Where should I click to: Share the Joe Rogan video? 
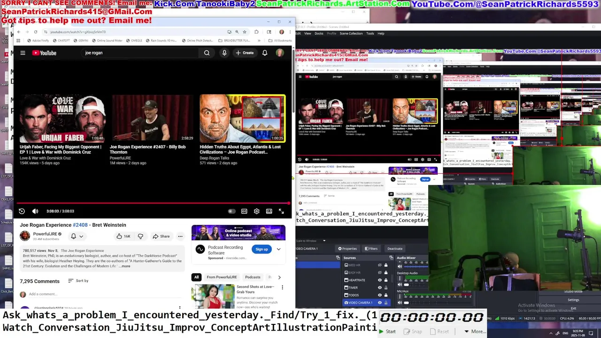pos(161,236)
